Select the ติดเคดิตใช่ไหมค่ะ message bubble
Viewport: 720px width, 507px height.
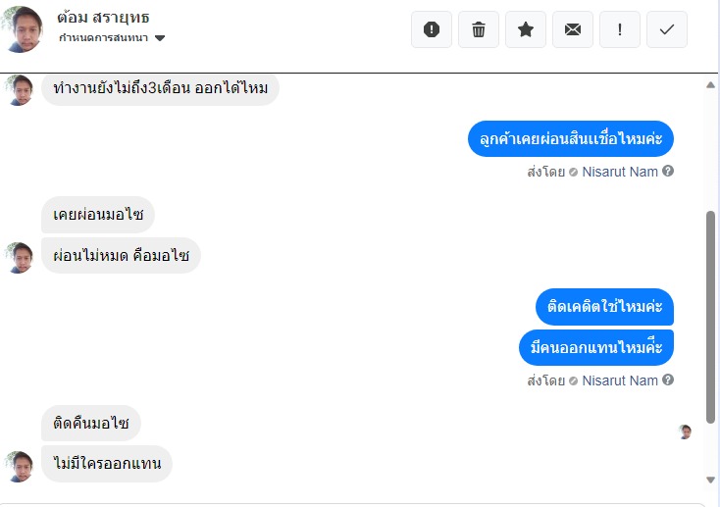click(x=604, y=307)
